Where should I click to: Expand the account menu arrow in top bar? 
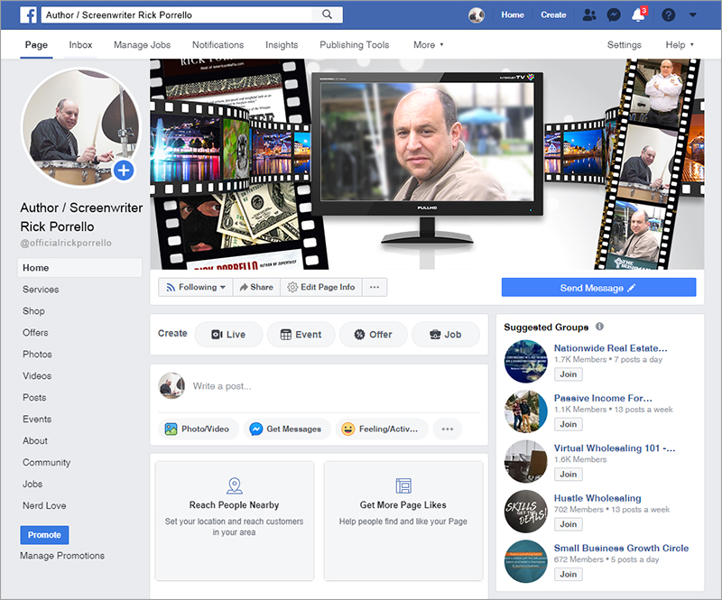(x=692, y=15)
